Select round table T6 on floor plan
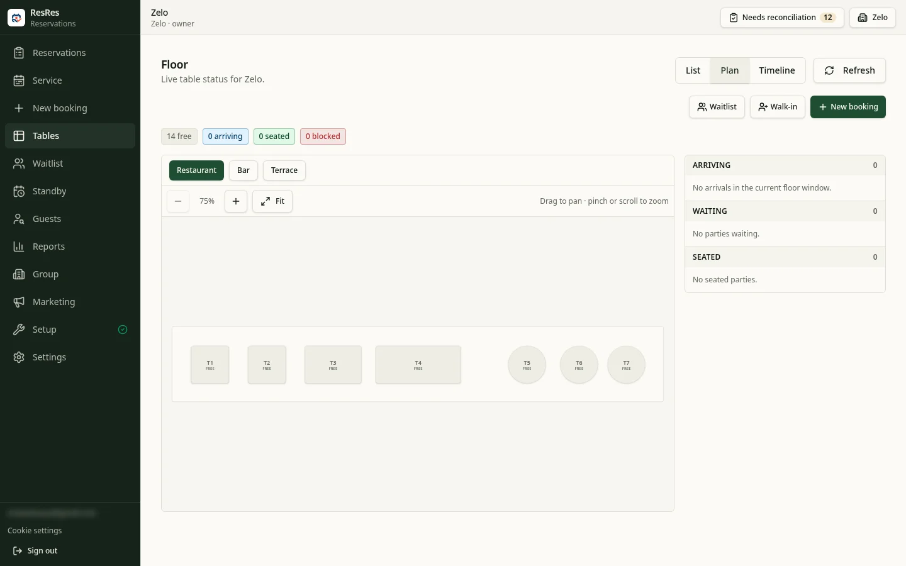The height and width of the screenshot is (566, 906). tap(579, 365)
